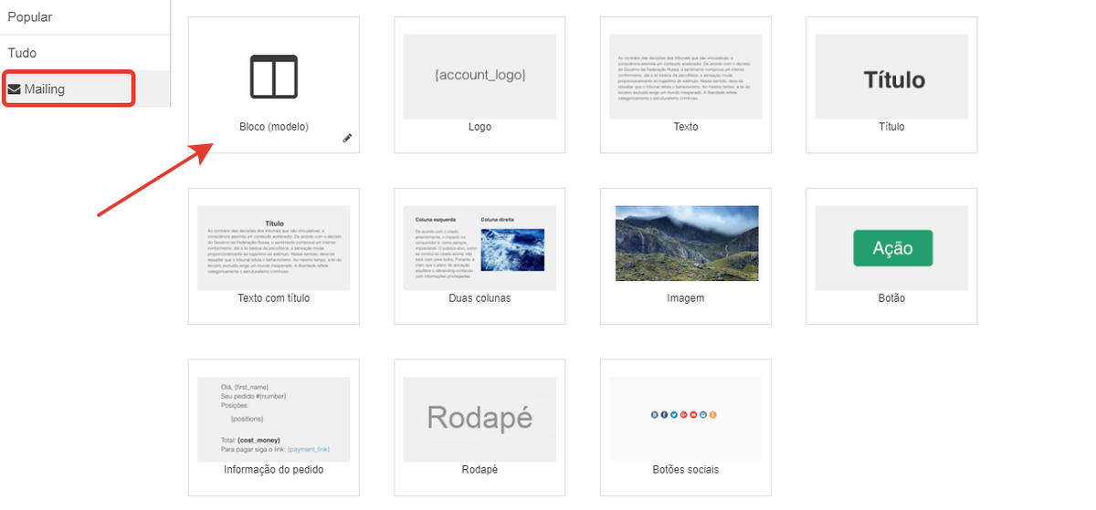
Task: Select the Duas colunas preview
Action: [479, 248]
